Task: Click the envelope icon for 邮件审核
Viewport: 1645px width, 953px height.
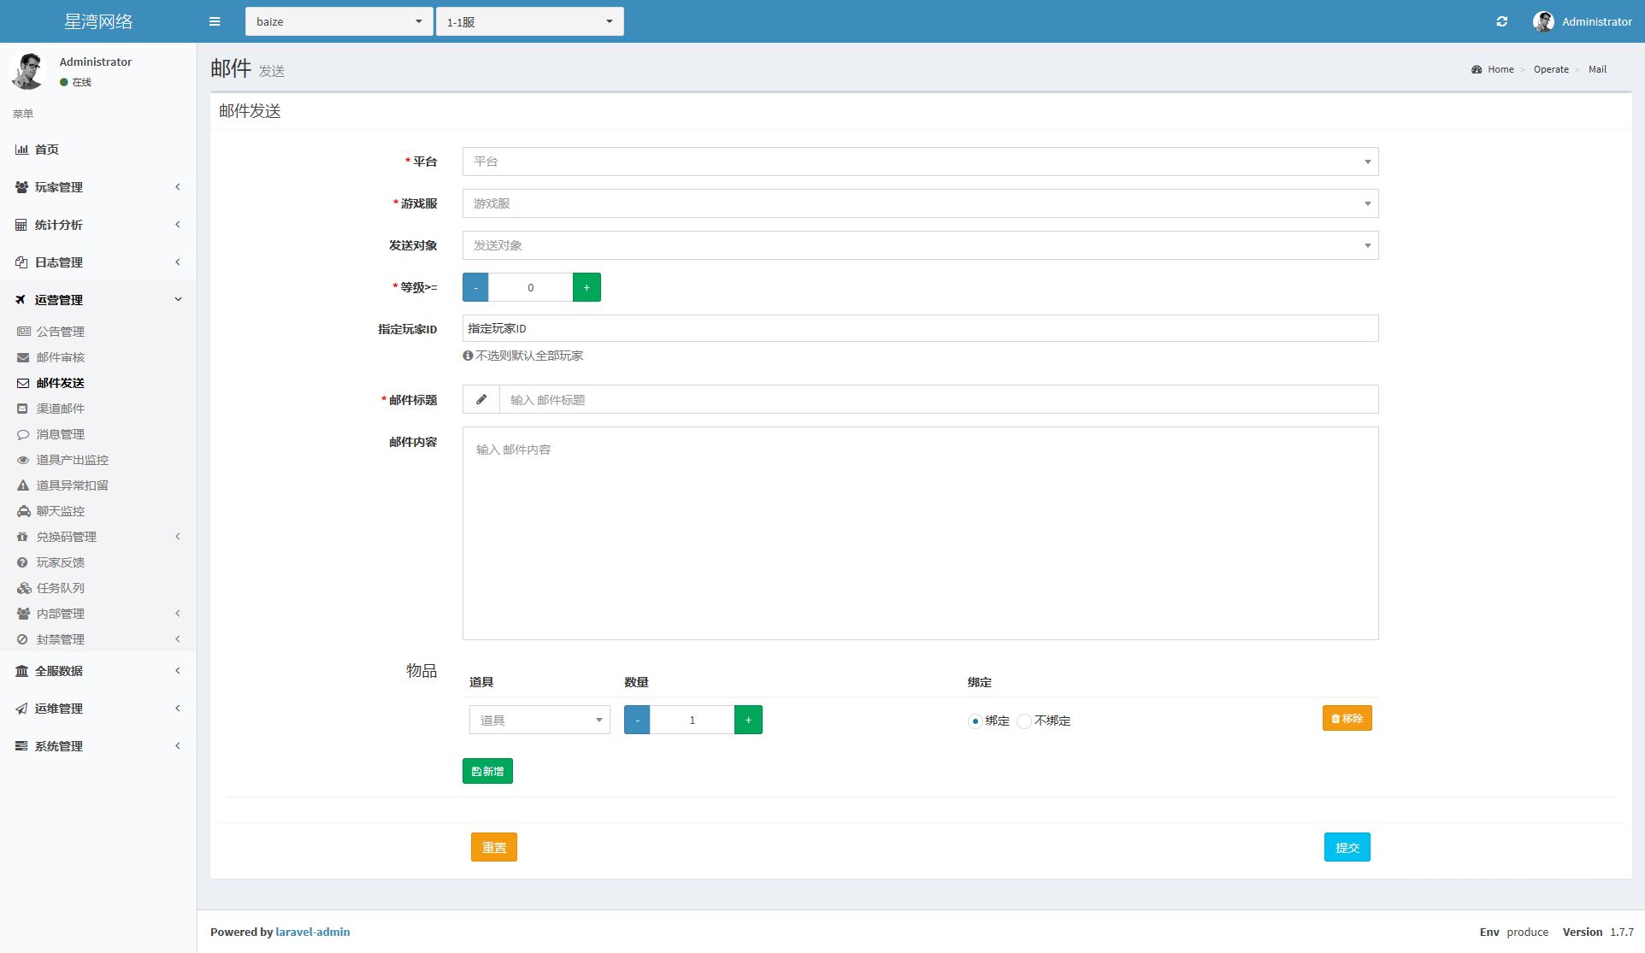Action: (23, 357)
